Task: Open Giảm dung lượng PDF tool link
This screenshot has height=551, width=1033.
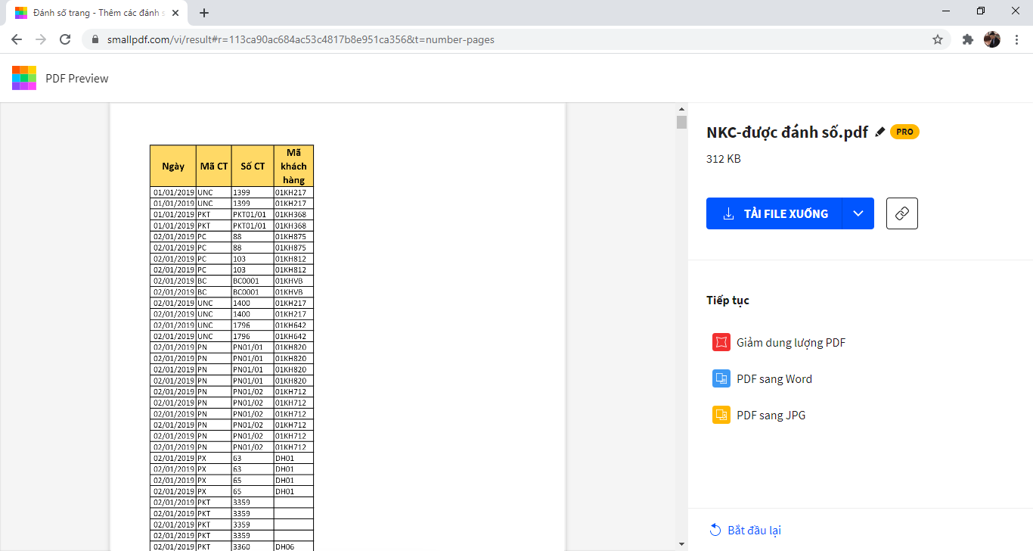Action: pos(791,342)
